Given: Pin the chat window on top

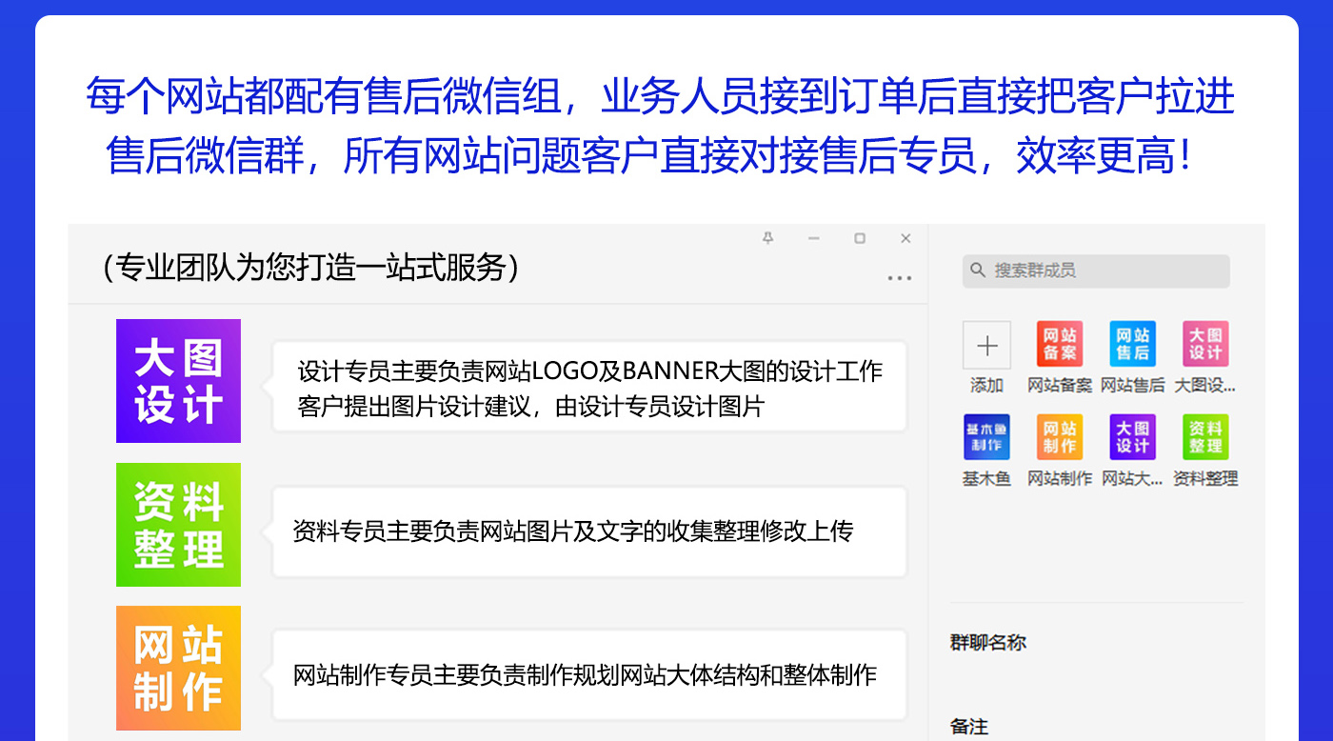Looking at the screenshot, I should pos(767,238).
